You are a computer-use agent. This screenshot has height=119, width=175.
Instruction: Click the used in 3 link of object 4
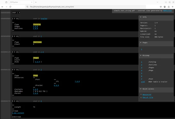41,70
